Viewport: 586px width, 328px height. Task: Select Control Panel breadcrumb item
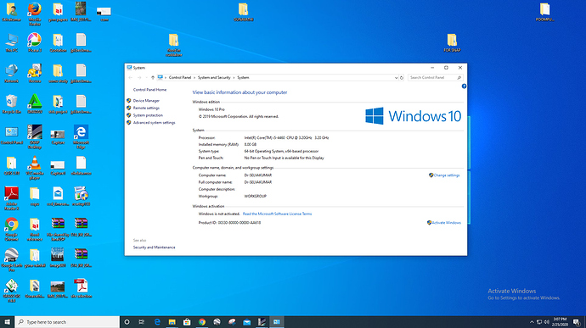[x=180, y=78]
